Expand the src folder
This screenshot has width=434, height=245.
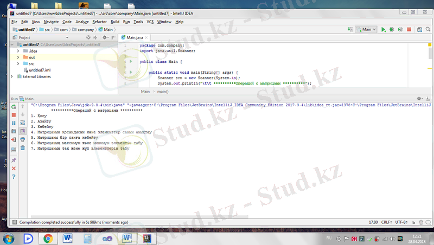pyautogui.click(x=18, y=63)
